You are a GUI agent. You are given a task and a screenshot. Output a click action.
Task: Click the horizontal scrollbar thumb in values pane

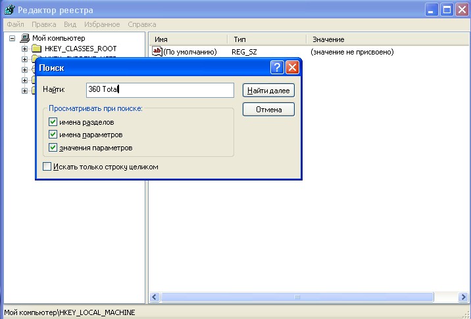297,297
